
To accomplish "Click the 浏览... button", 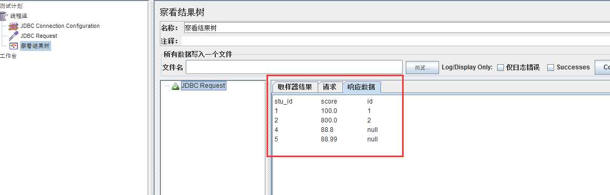I will click(x=422, y=67).
